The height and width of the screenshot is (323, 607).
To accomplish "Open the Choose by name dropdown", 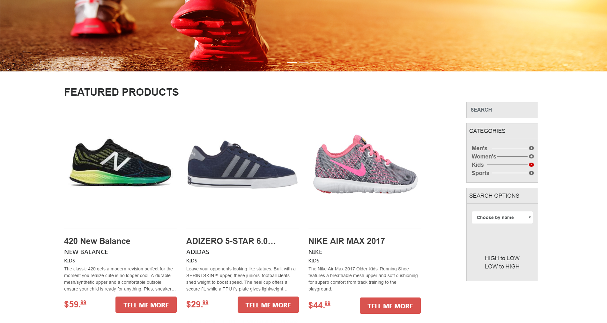I will (502, 217).
